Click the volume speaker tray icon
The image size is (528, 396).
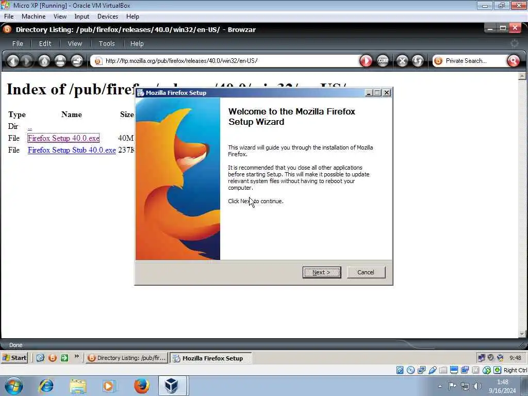[477, 386]
